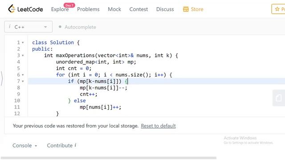Image resolution: width=285 pixels, height=160 pixels.
Task: Click the 'public:' keyword line
Action: [42, 49]
